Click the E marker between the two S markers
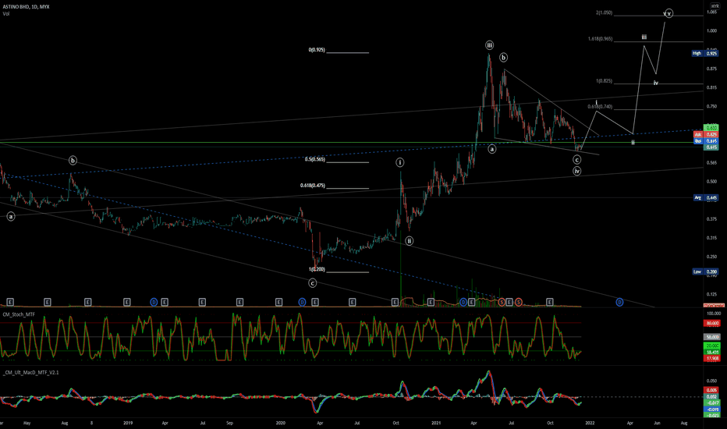 coord(509,302)
